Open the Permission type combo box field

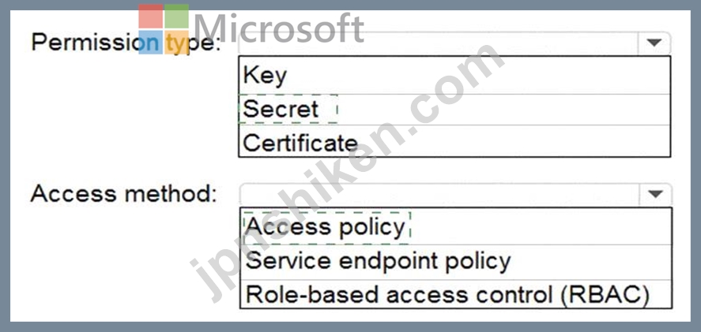(454, 43)
